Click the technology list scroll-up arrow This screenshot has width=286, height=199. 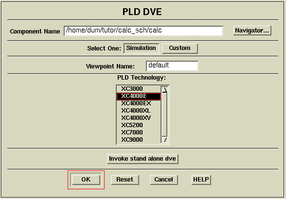[x=165, y=90]
